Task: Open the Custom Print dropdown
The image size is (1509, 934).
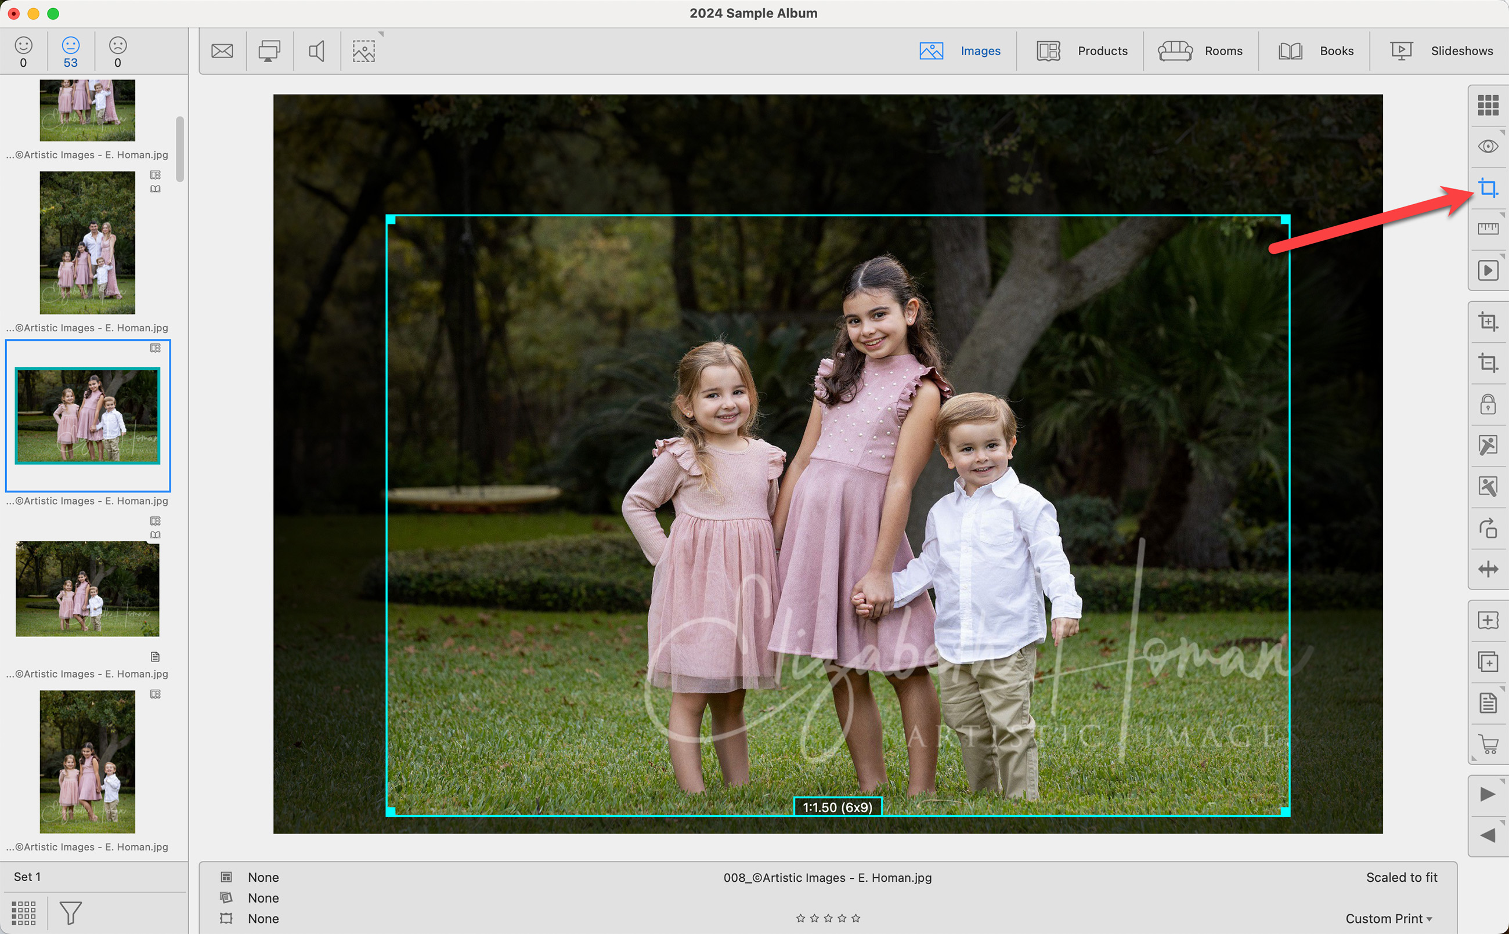Action: (x=1388, y=918)
